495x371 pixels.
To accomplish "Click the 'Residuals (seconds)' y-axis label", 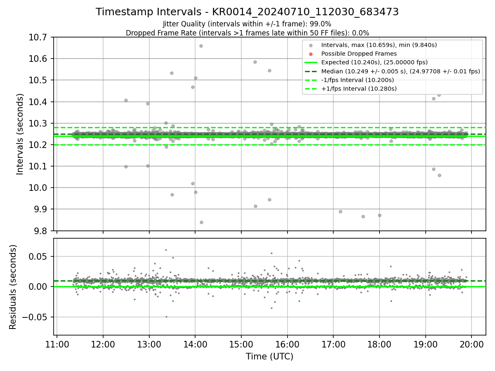I will (13, 287).
